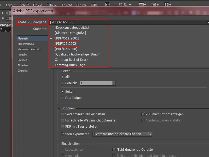This screenshot has width=209, height=157.
Task: Enable PDF mit Tags erstellen
Action: click(x=62, y=127)
